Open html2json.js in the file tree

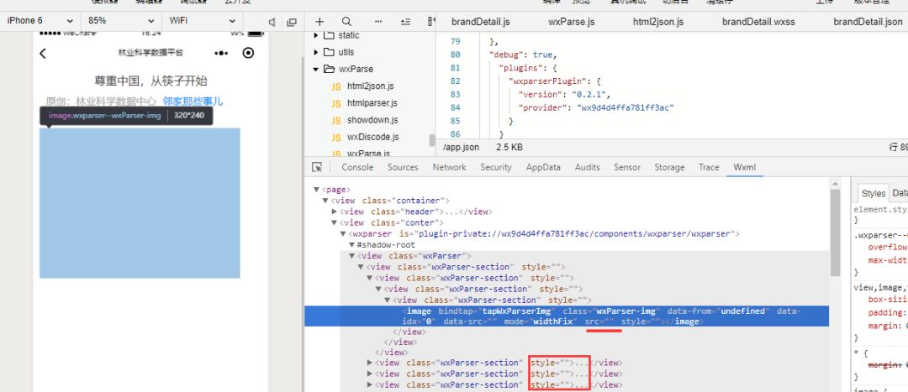pyautogui.click(x=371, y=86)
